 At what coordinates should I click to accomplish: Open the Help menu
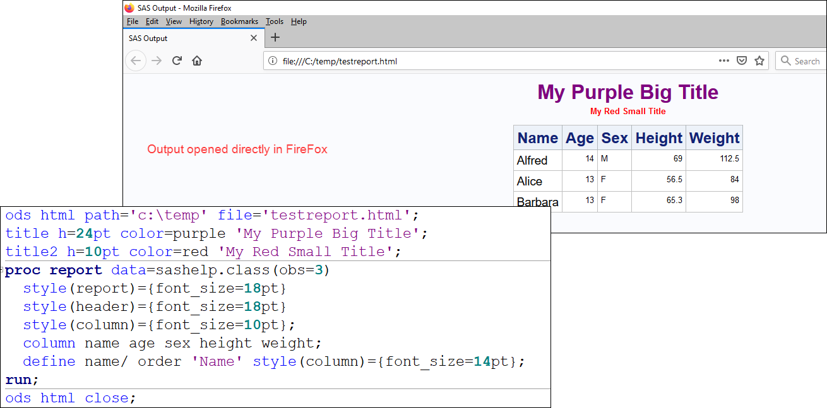click(298, 21)
